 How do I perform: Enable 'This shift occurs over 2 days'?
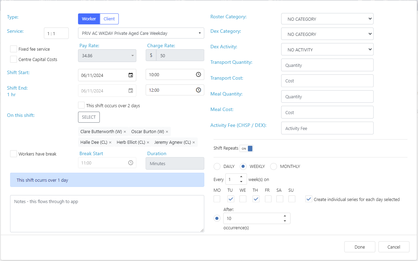[x=81, y=105]
